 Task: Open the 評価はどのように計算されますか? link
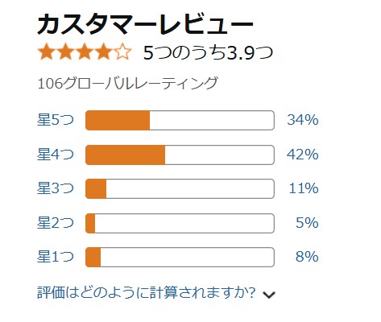(x=146, y=292)
